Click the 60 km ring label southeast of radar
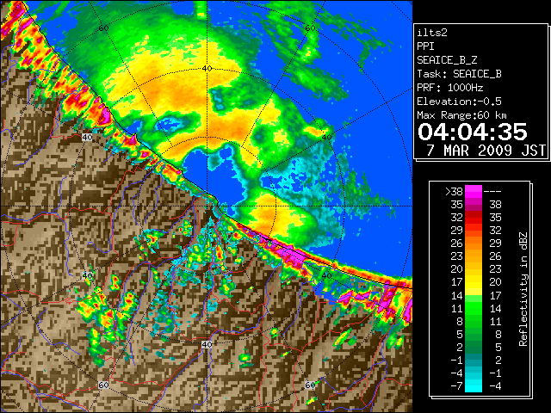Viewport: 551px width, 413px height. click(310, 385)
